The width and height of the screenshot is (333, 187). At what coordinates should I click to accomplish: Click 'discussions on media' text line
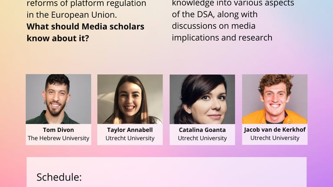point(214,26)
